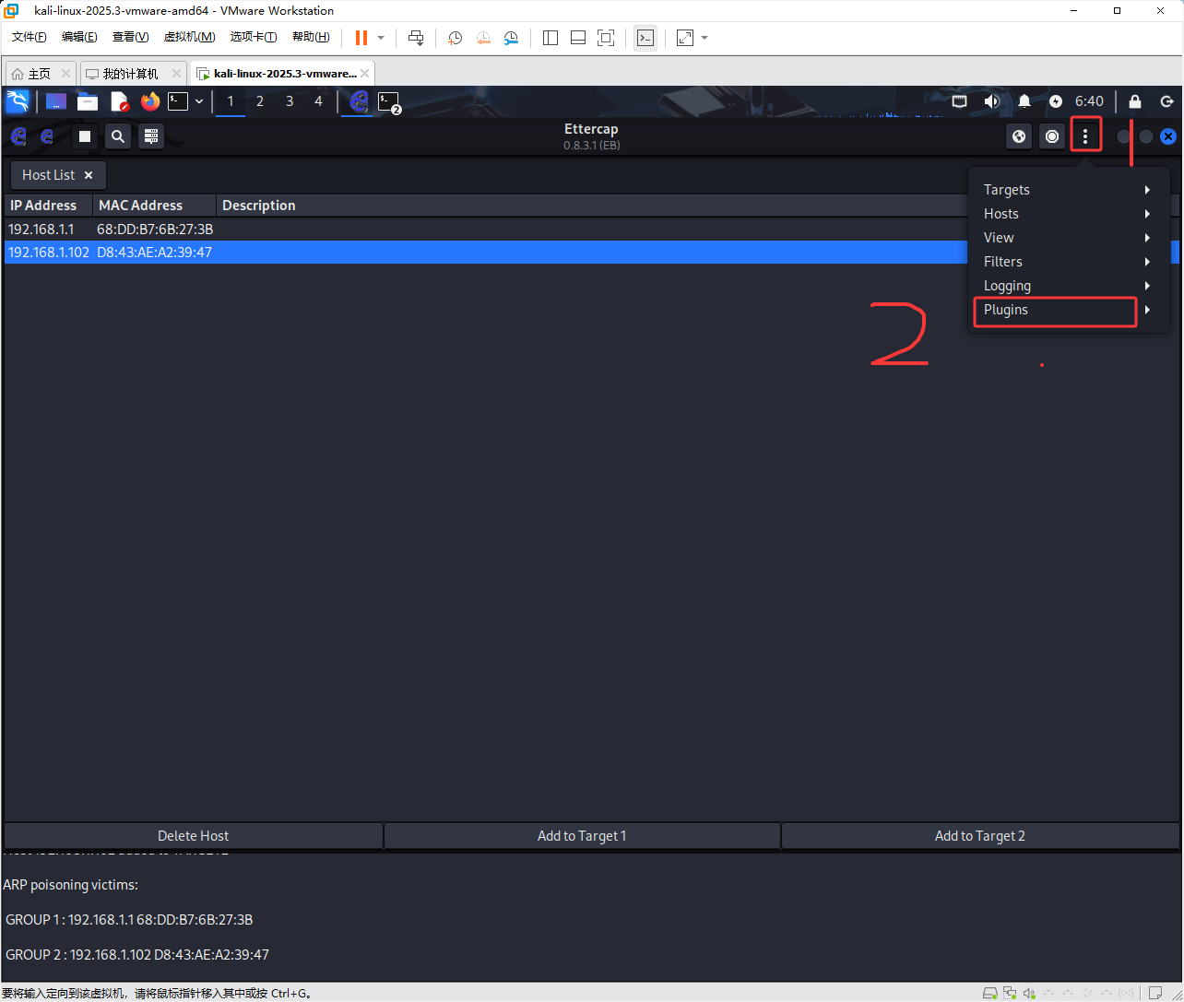Close the kali-linux-2025.3 VM tab
1184x1002 pixels.
(365, 74)
